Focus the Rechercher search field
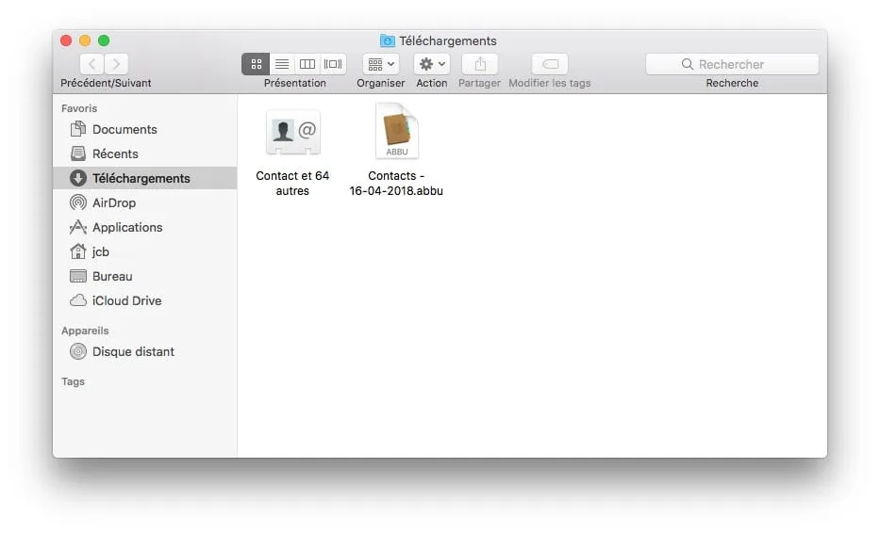880x533 pixels. [732, 64]
